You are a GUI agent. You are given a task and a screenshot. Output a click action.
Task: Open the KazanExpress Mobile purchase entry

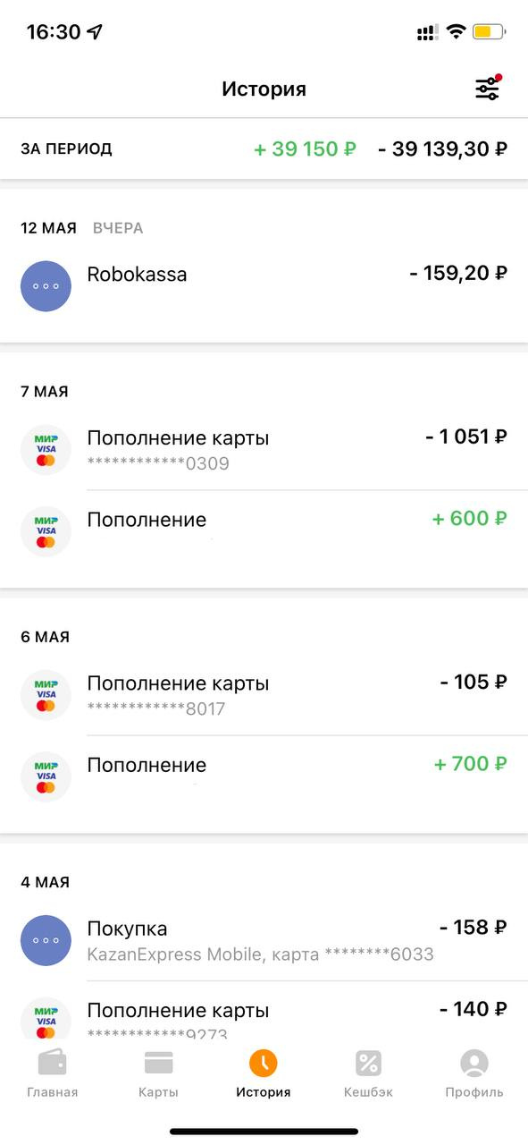pyautogui.click(x=264, y=940)
